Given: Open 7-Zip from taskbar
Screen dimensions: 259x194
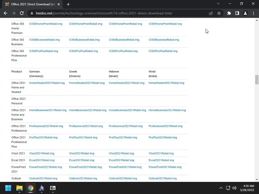Looking at the screenshot, I should (x=53, y=188).
